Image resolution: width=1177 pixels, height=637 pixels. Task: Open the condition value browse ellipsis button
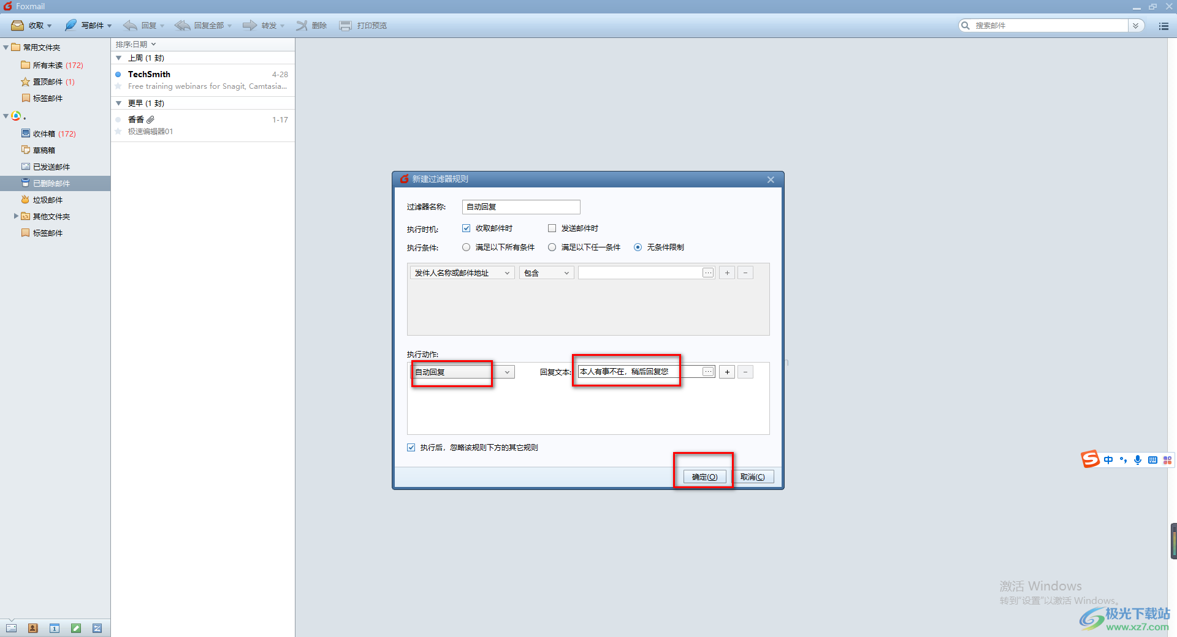708,273
